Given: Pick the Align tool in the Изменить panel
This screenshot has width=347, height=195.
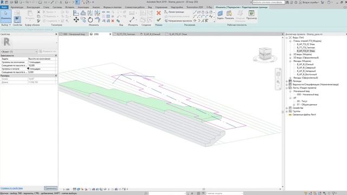Looking at the screenshot, I should [x=76, y=13].
